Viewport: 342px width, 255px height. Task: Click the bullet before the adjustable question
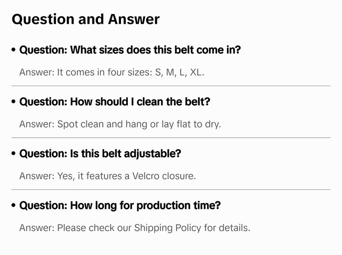point(14,154)
